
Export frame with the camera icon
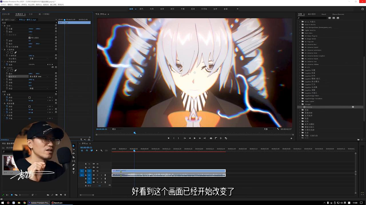[211, 138]
